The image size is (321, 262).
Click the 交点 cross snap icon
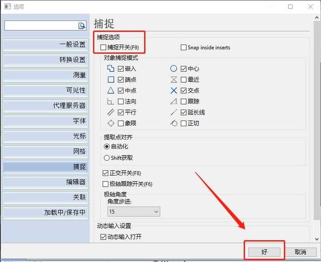click(x=173, y=91)
